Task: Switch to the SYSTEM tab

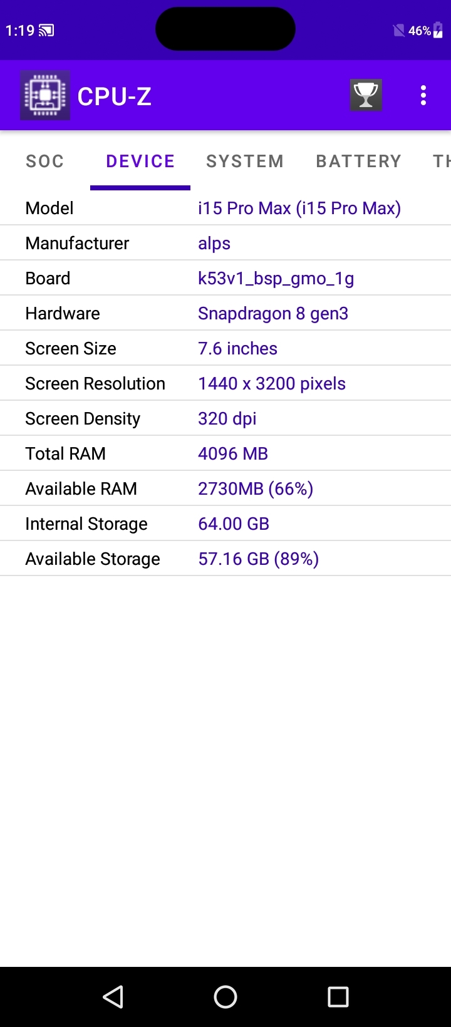Action: 245,162
